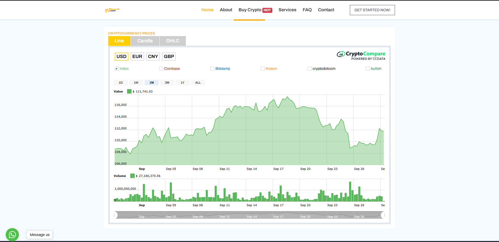
Task: Click the CryptoCompare logo
Action: (x=361, y=55)
